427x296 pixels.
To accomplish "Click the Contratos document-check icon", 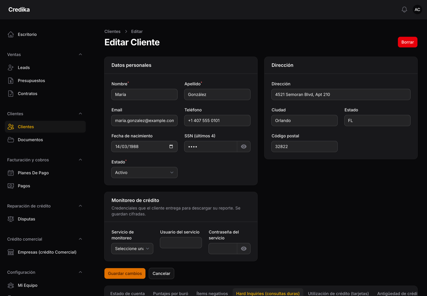I will (x=11, y=94).
